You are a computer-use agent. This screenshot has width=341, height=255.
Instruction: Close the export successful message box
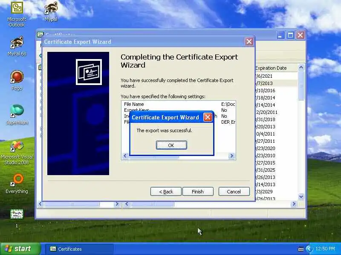coord(208,117)
